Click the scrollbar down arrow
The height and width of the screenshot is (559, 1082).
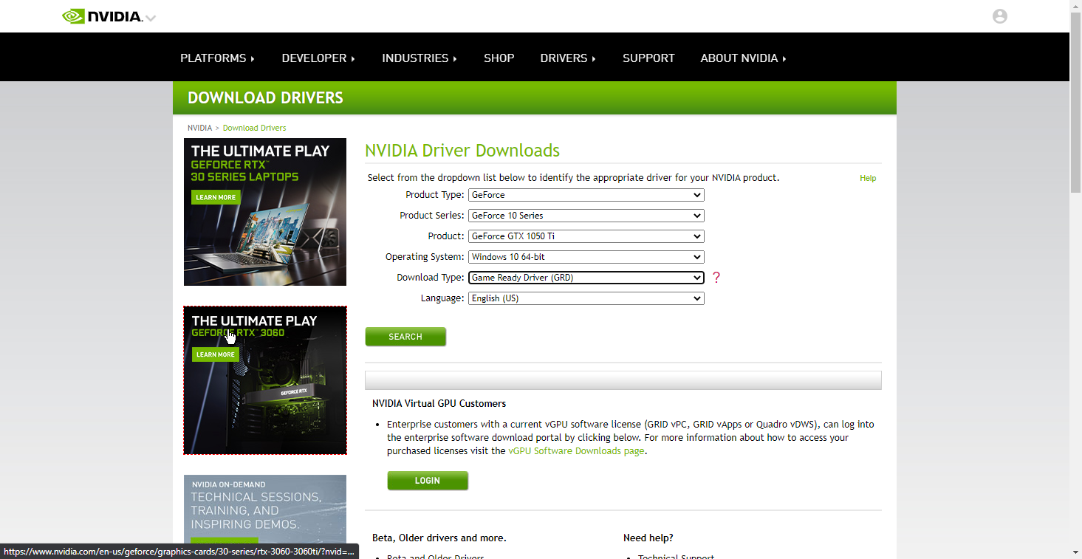1075,552
